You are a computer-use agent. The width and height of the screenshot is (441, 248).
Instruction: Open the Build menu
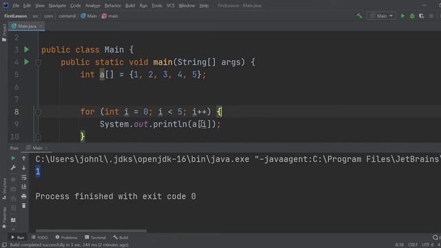(x=130, y=6)
